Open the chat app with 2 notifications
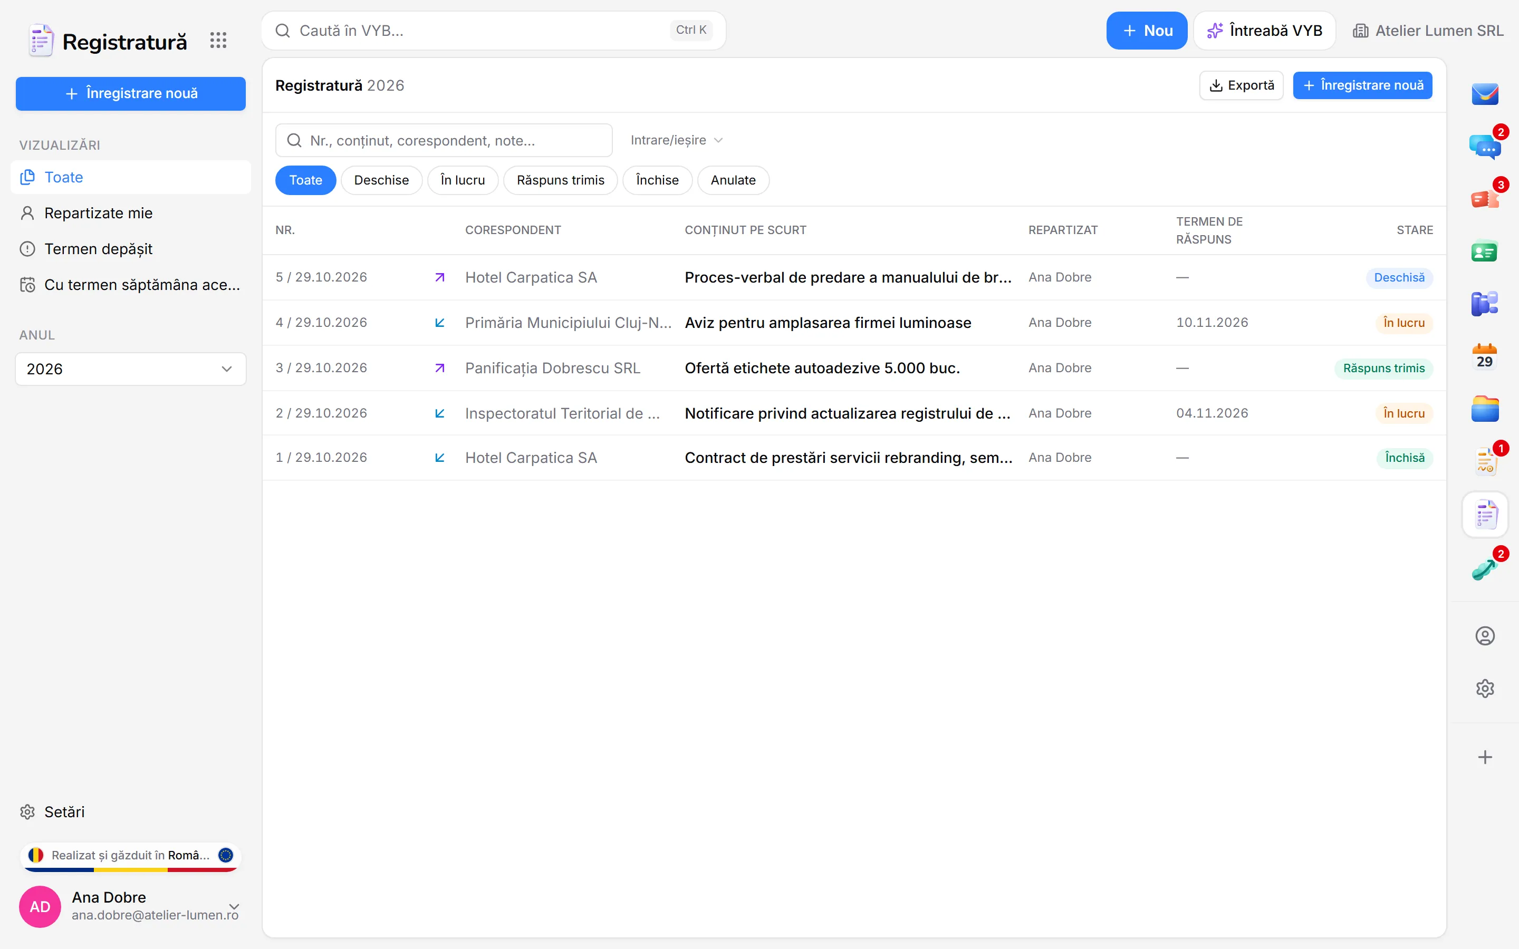Image resolution: width=1519 pixels, height=949 pixels. tap(1485, 147)
